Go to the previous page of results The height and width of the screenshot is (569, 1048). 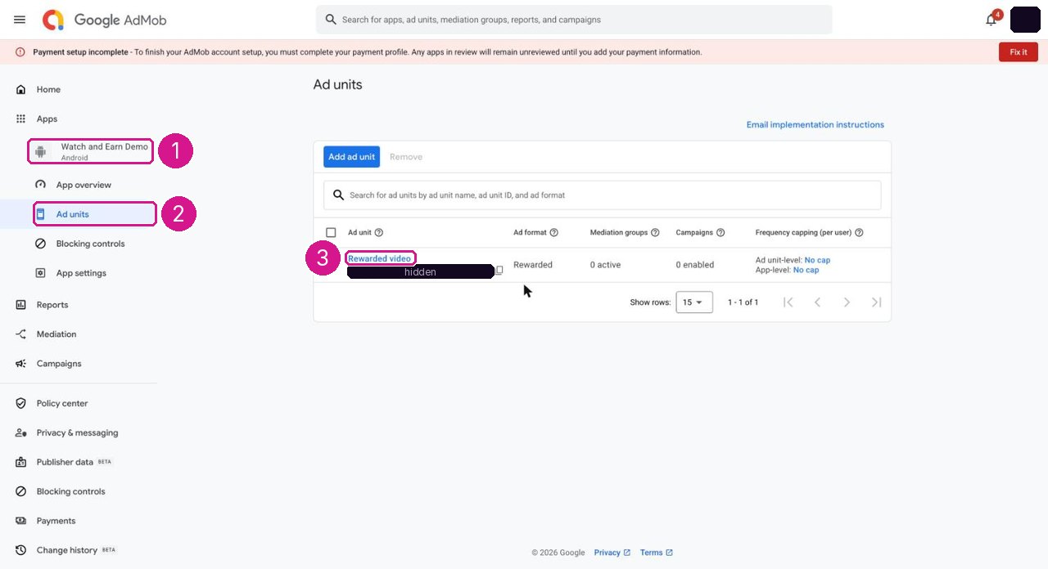click(x=817, y=302)
